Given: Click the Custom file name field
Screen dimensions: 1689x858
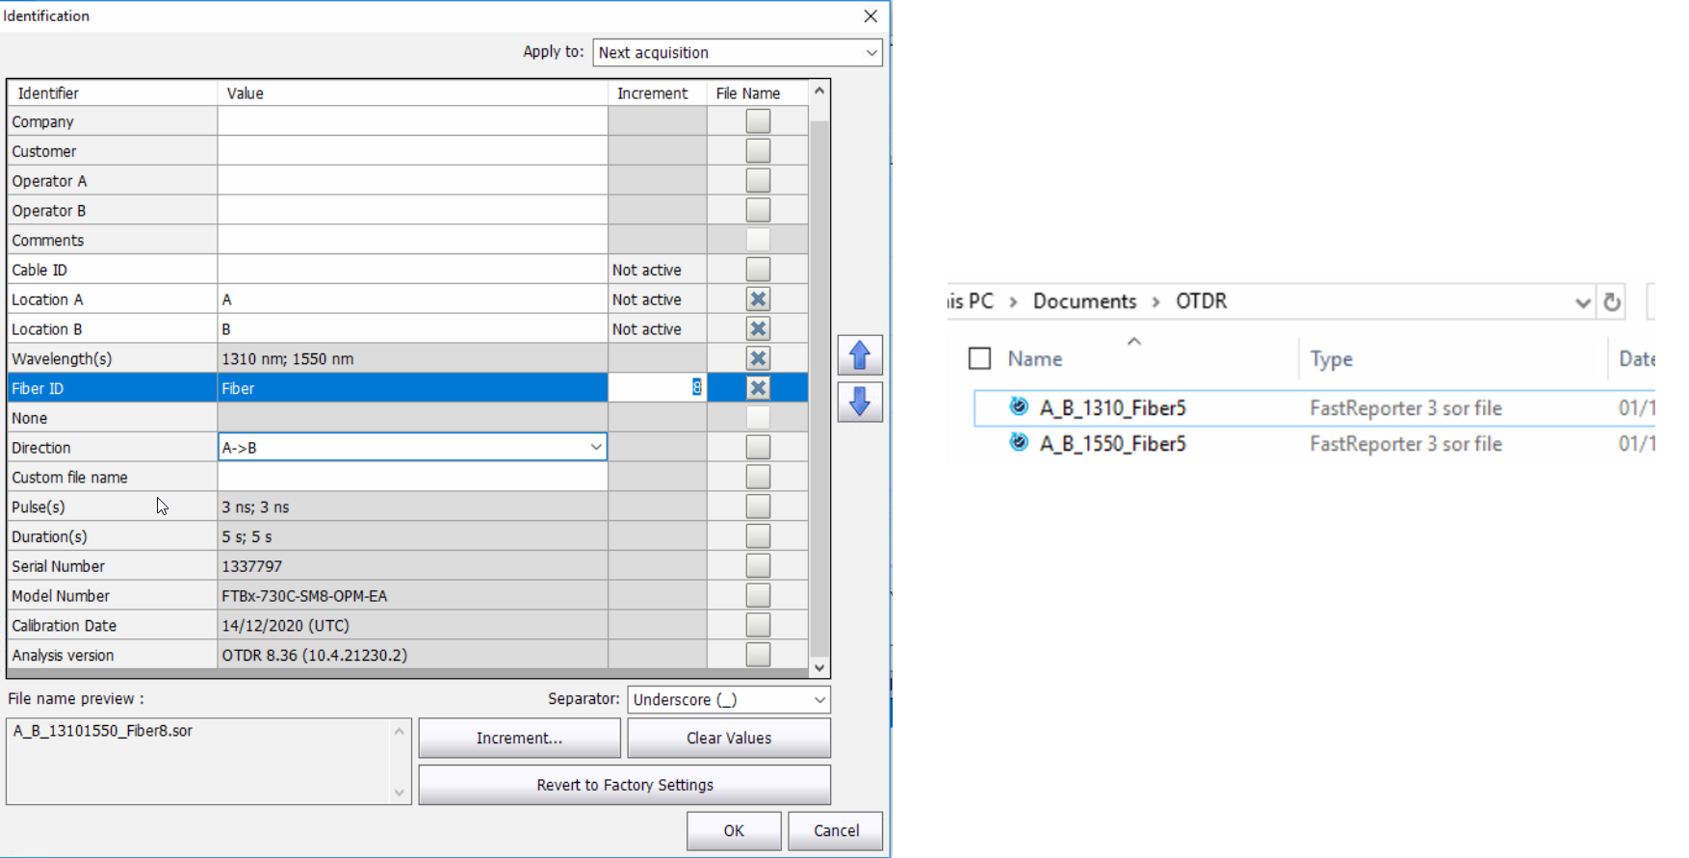Looking at the screenshot, I should (412, 477).
